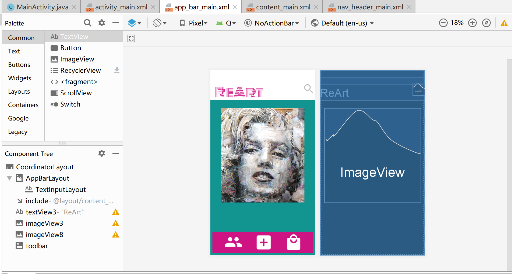Image resolution: width=512 pixels, height=274 pixels.
Task: Change NoActionBar theme dropdown
Action: click(x=272, y=23)
